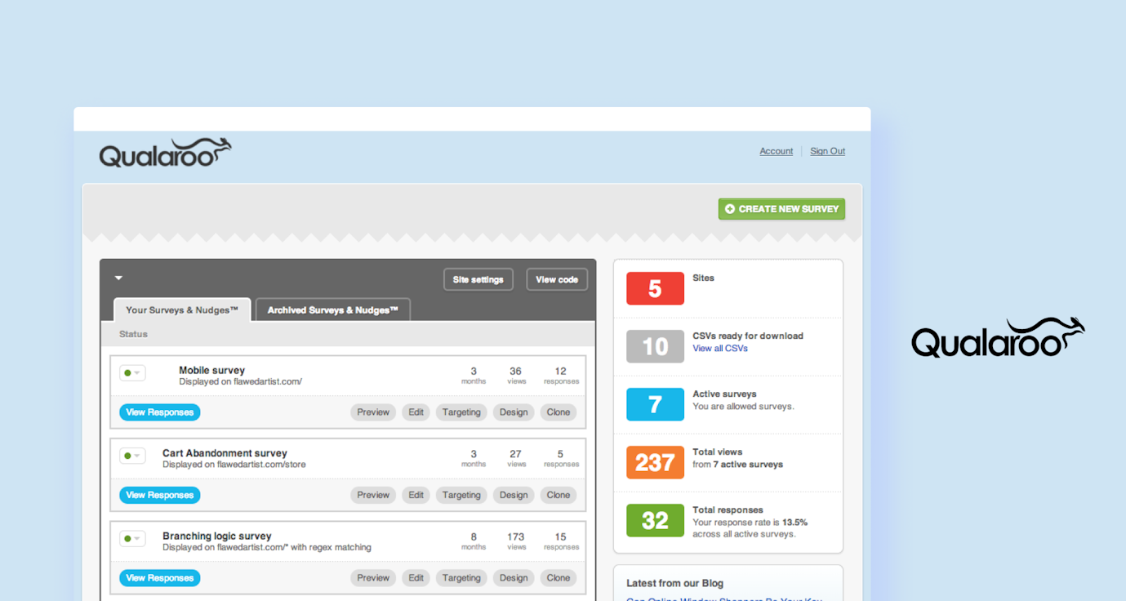This screenshot has height=601, width=1126.
Task: Select the Your Surveys & Nudges tab
Action: [181, 309]
